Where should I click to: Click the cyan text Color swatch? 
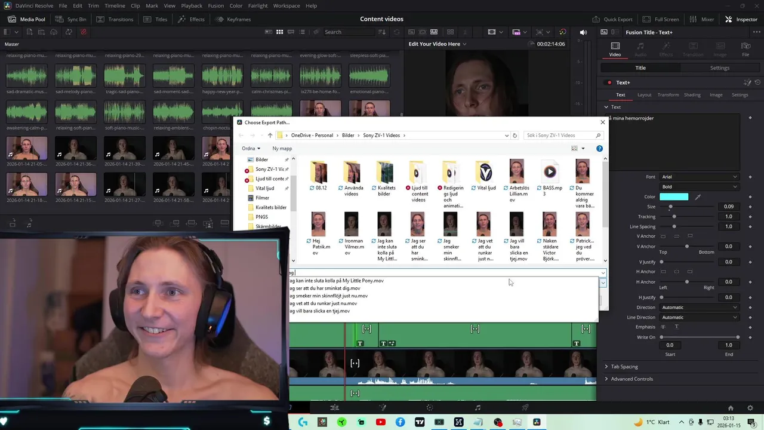tap(674, 196)
